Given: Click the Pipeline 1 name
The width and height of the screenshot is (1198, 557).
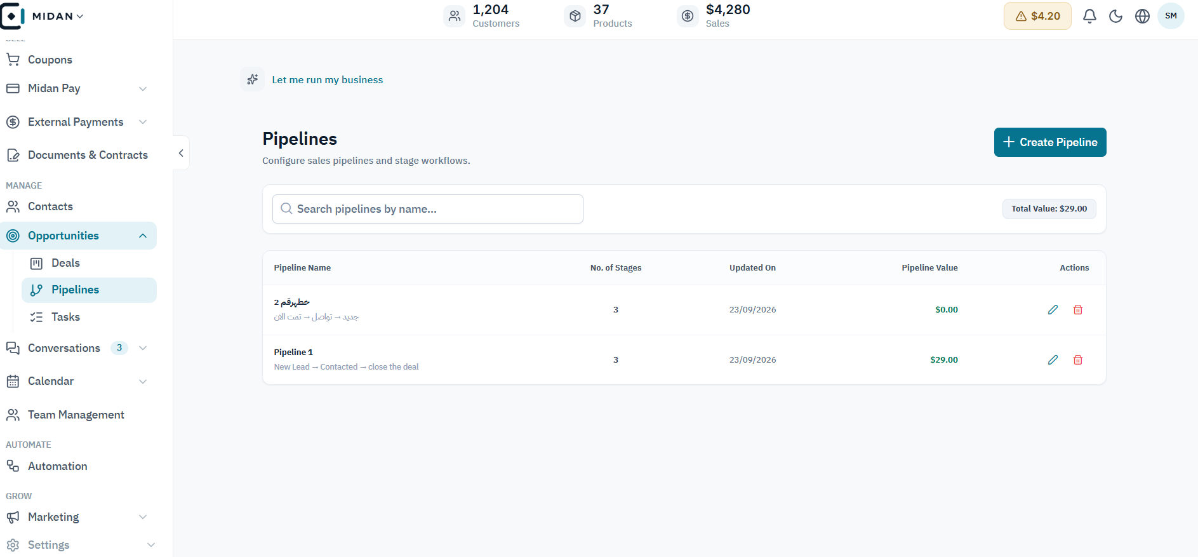Looking at the screenshot, I should (293, 352).
